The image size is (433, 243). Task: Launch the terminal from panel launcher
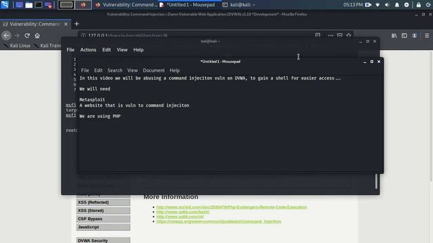click(39, 5)
